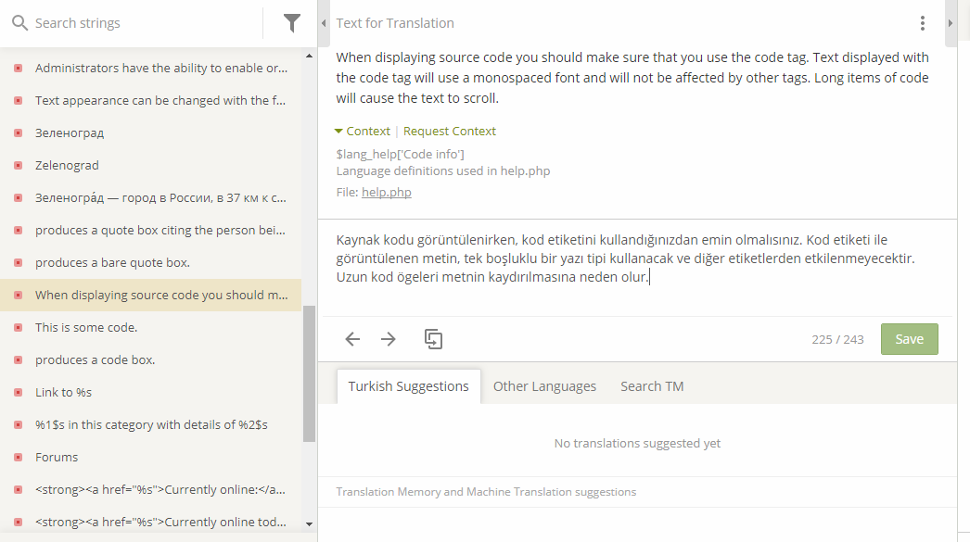Expand right panel with arrow handle
The width and height of the screenshot is (970, 542).
951,23
